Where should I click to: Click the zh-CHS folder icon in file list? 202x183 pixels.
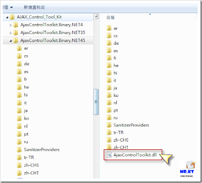(109, 140)
